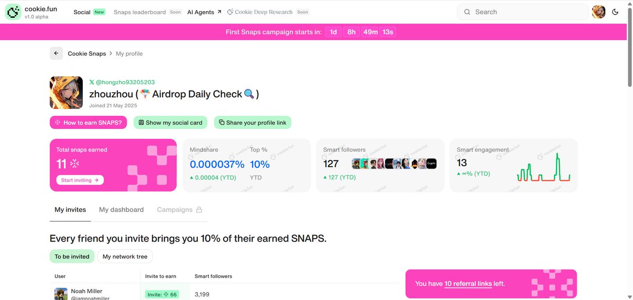
Task: Click Noah Miller's avatar
Action: [x=61, y=294]
